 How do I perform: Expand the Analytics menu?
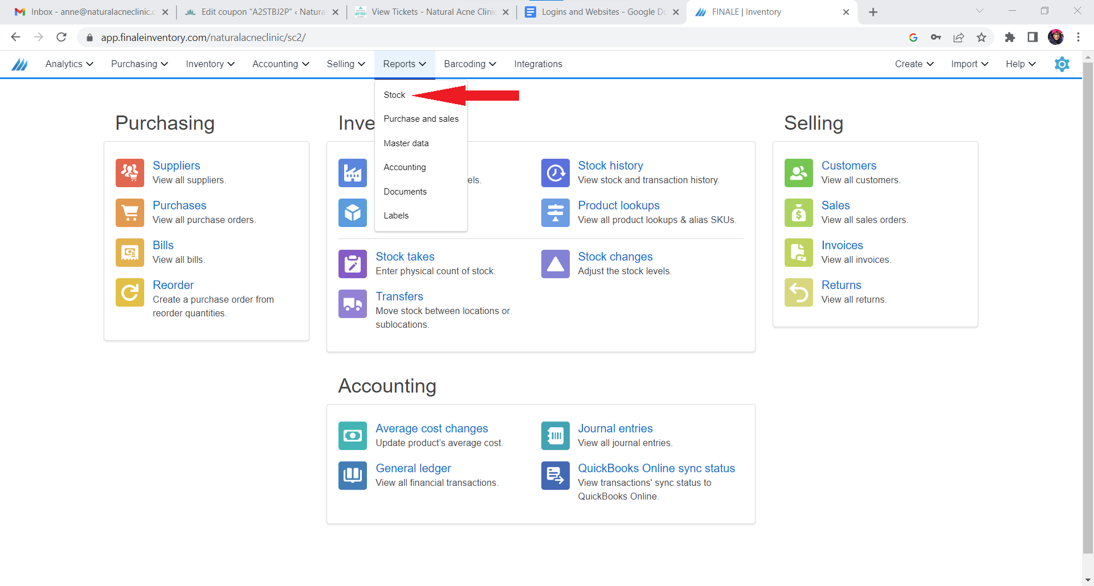[69, 64]
